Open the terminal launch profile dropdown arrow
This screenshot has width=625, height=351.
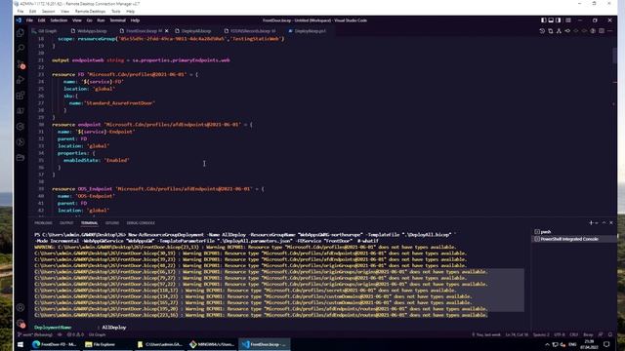pyautogui.click(x=597, y=223)
